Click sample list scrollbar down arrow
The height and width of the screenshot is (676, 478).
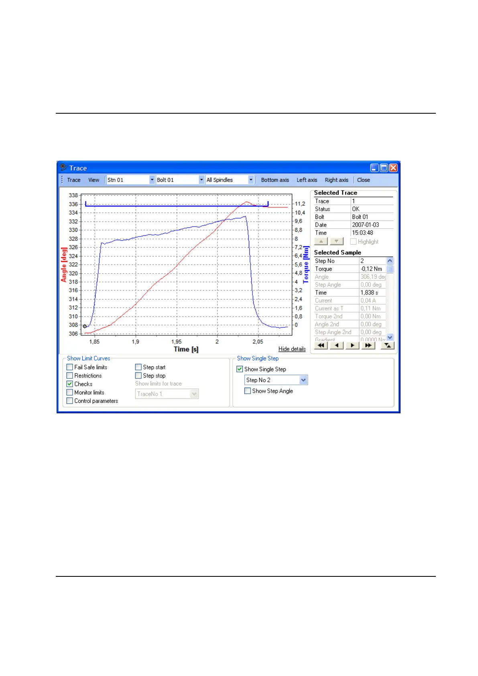click(x=390, y=337)
